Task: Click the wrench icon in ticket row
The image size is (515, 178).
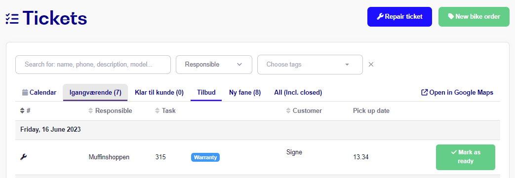Action: (x=23, y=157)
